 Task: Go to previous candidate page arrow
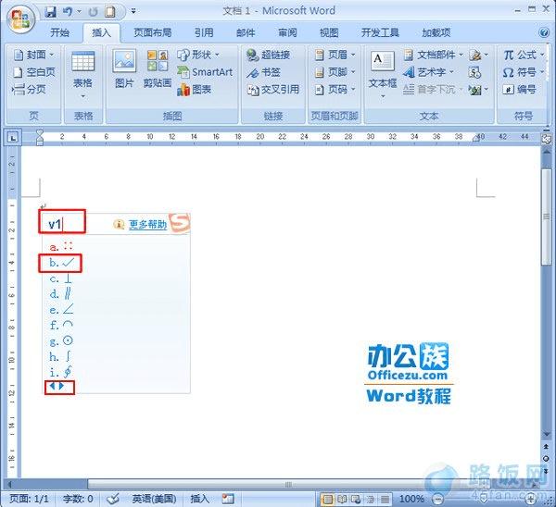(52, 386)
